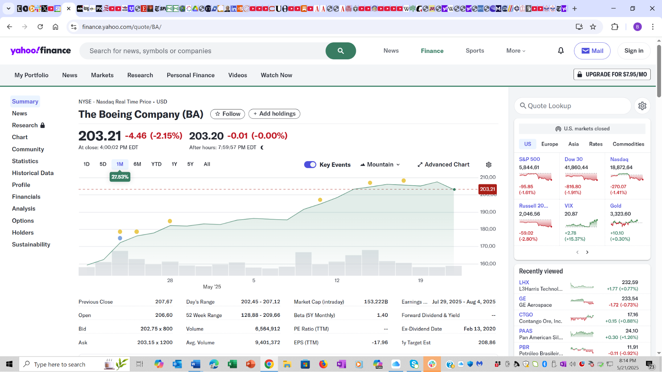Image resolution: width=662 pixels, height=372 pixels.
Task: Click the Sign in button
Action: click(634, 51)
